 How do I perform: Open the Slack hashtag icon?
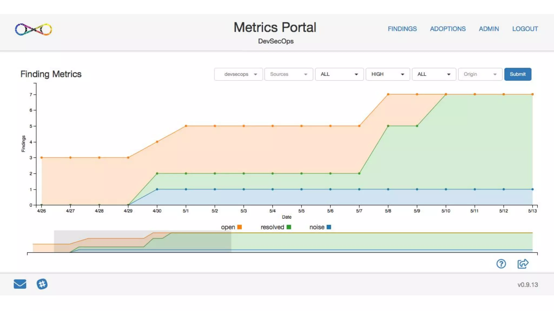(x=42, y=284)
